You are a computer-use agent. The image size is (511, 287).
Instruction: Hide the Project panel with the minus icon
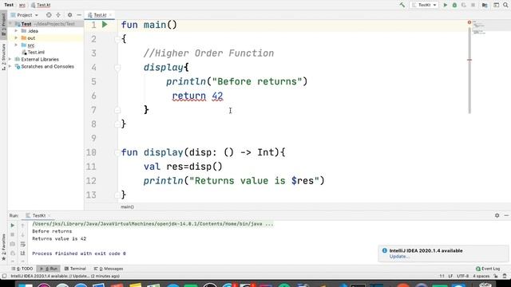[x=79, y=15]
